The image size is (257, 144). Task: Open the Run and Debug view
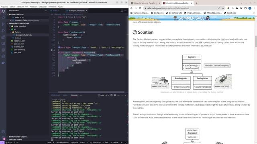tap(3, 31)
